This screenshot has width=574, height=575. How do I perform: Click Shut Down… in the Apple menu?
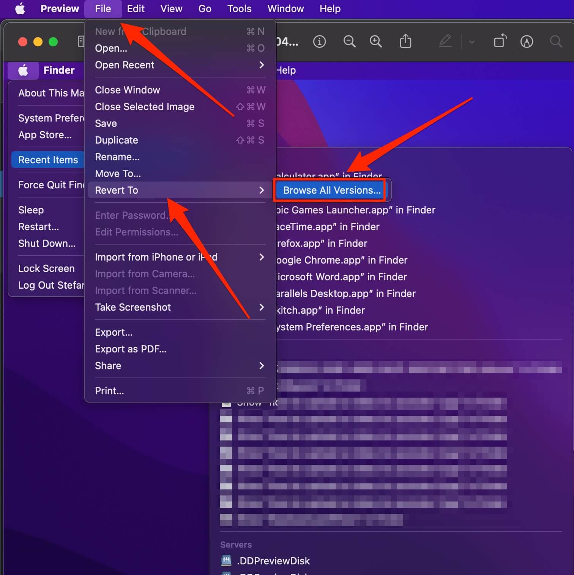(47, 243)
